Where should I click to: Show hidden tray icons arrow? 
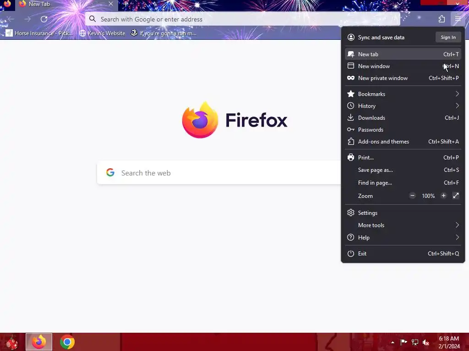pyautogui.click(x=393, y=342)
